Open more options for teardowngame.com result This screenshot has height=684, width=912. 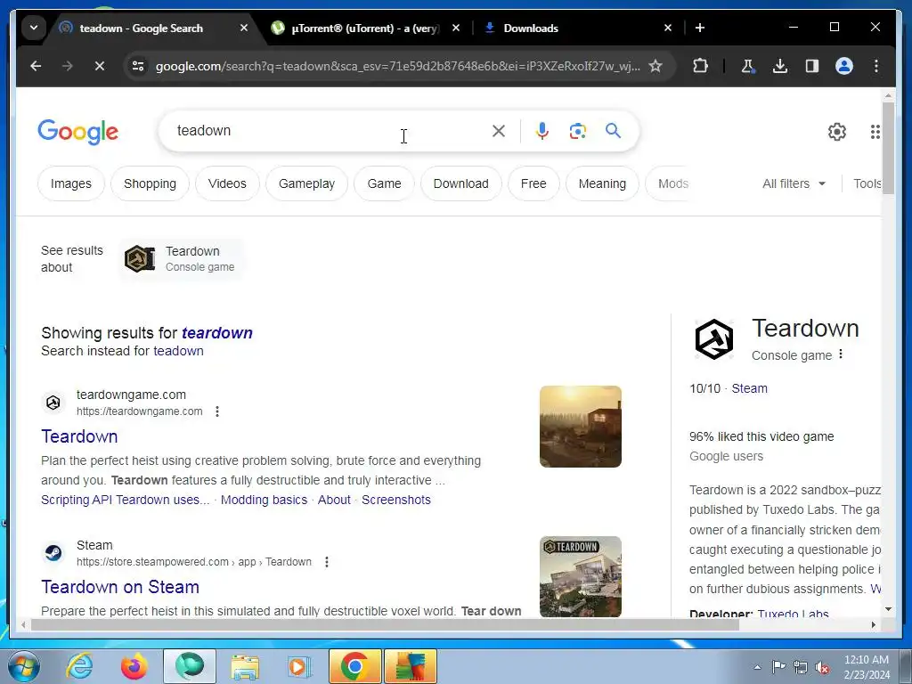point(217,411)
